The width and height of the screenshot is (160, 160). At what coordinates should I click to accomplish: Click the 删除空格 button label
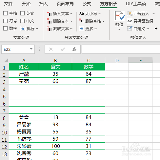click(93, 21)
